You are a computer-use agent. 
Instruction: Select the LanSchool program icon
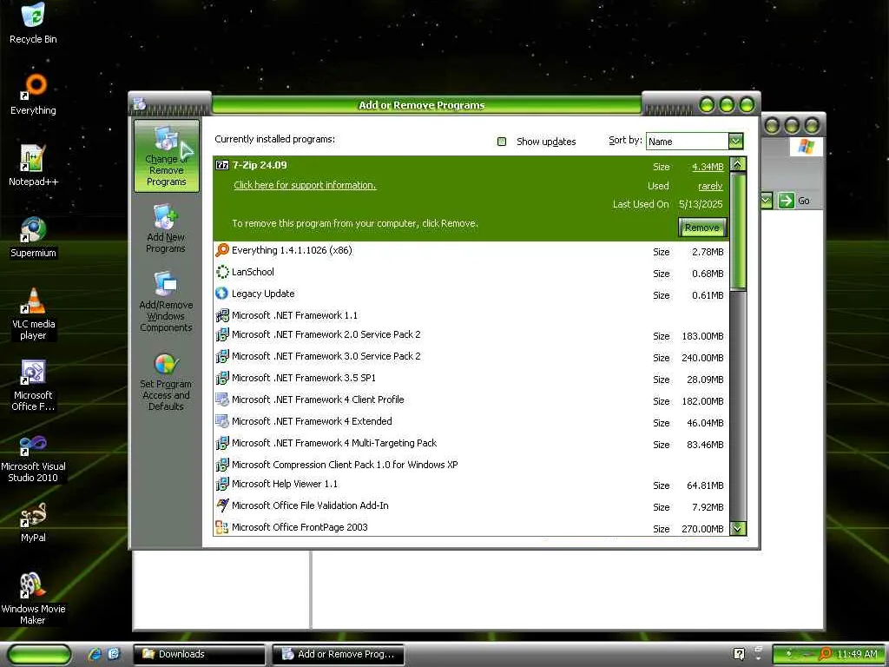222,272
